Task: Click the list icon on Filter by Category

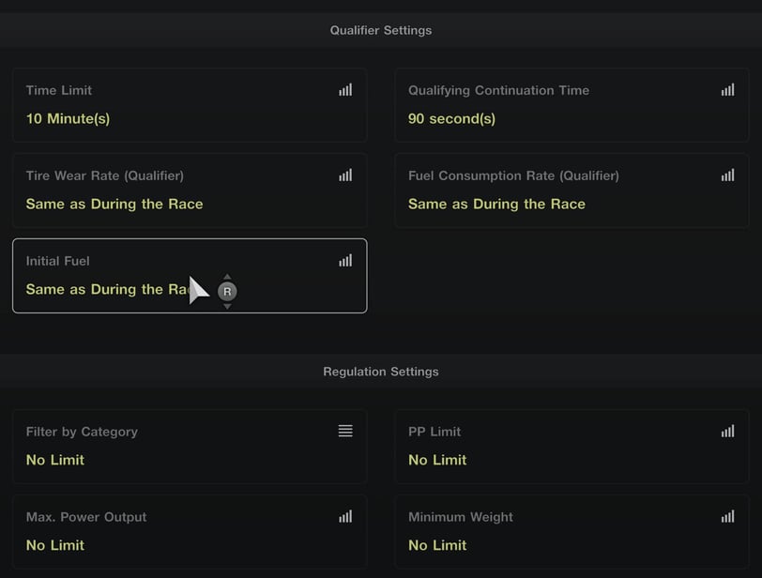Action: (x=345, y=431)
